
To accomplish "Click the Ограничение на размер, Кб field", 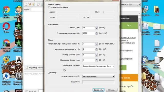I will point(89,33).
